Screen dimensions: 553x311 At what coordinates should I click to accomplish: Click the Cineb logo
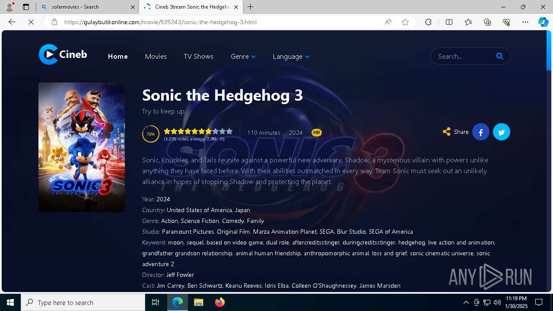63,54
